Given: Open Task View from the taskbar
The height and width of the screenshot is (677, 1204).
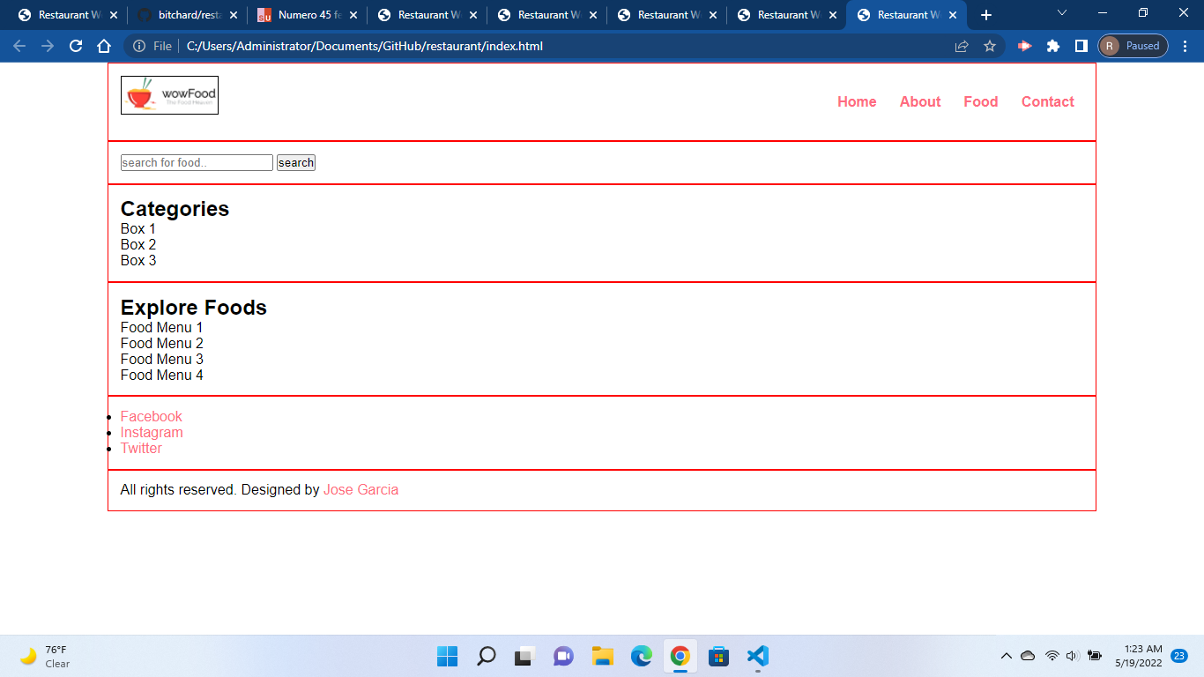Looking at the screenshot, I should point(524,656).
